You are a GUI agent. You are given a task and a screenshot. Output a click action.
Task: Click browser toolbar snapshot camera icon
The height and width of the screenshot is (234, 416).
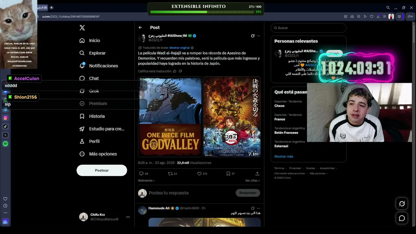352,17
